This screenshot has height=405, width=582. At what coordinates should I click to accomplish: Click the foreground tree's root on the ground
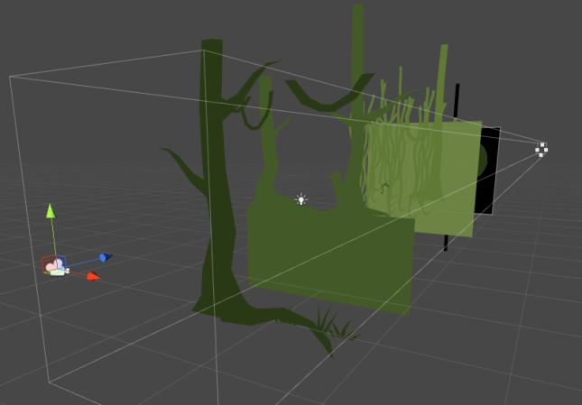289,318
